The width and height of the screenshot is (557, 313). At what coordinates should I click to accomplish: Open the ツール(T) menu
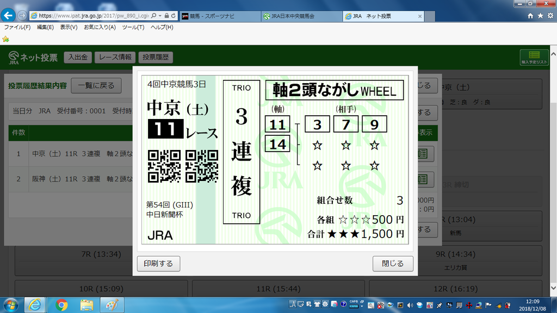click(x=133, y=27)
